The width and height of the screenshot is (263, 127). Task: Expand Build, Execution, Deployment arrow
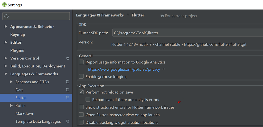coord(6,66)
